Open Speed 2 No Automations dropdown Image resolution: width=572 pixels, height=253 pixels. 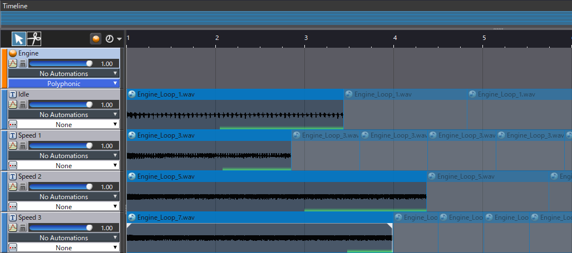point(64,196)
